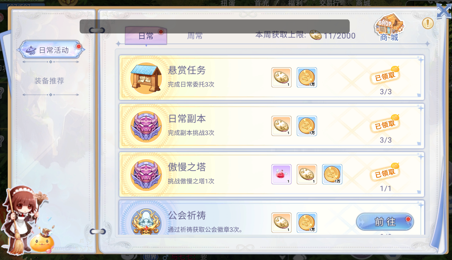Select 日常活动 in the sidebar
452x260 pixels.
tap(51, 50)
